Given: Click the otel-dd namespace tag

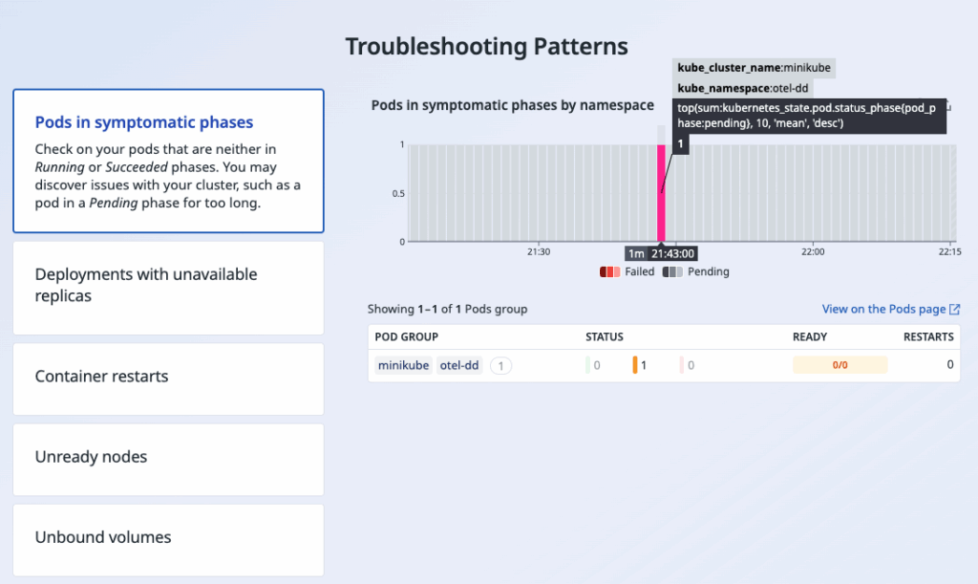Looking at the screenshot, I should point(459,365).
